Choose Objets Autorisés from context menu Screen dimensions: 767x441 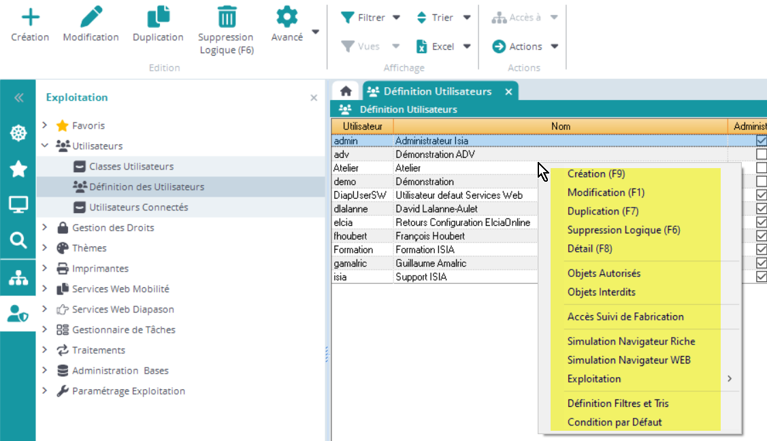pyautogui.click(x=604, y=274)
